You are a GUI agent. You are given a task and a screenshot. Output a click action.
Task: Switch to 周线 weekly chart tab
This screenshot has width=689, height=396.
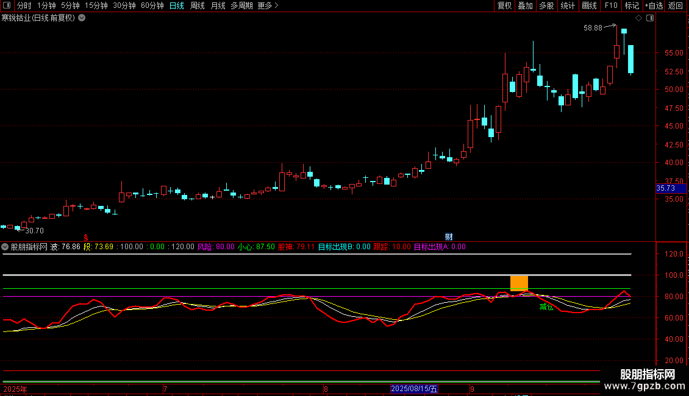198,5
